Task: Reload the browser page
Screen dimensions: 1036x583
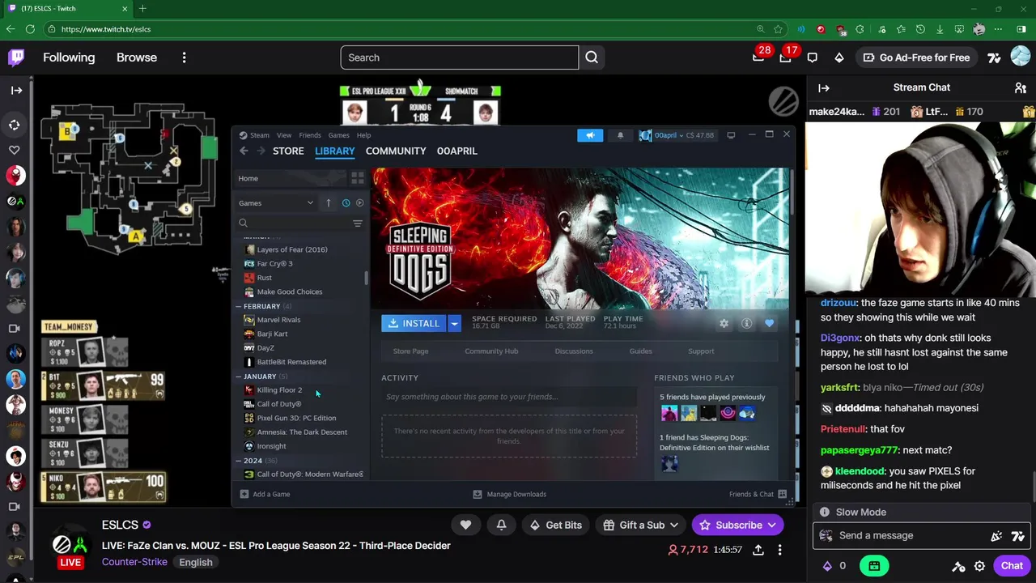Action: tap(30, 29)
